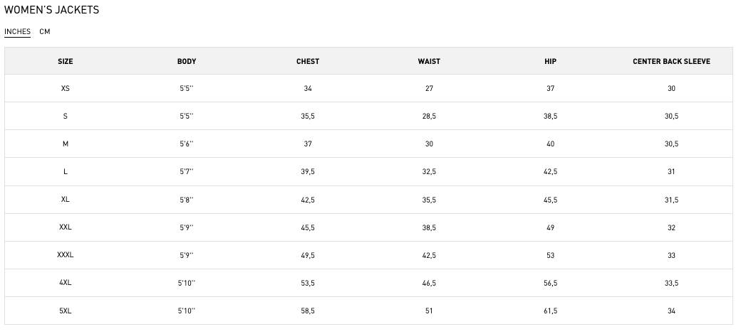The height and width of the screenshot is (334, 746).
Task: Select the XXL size row label
Action: (66, 227)
